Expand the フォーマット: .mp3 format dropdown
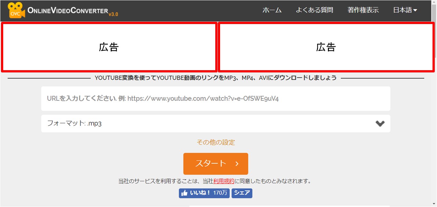Viewport: 437px width, 207px height. (x=215, y=123)
